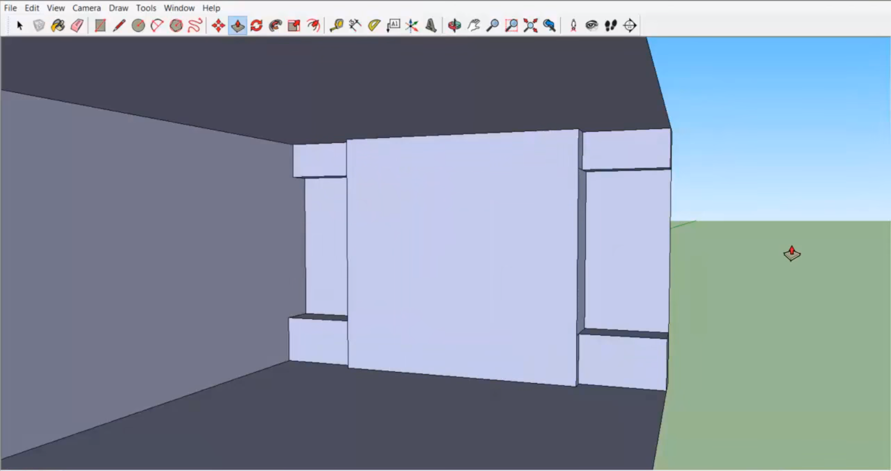
Task: Choose the Paint Bucket tool
Action: pos(58,26)
